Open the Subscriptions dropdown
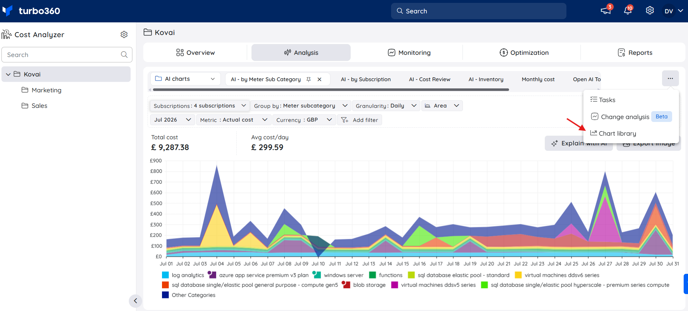 click(x=200, y=106)
